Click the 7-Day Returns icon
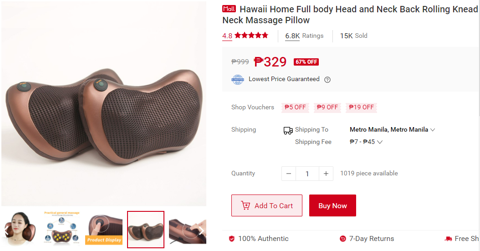This screenshot has height=251, width=480. click(x=343, y=239)
